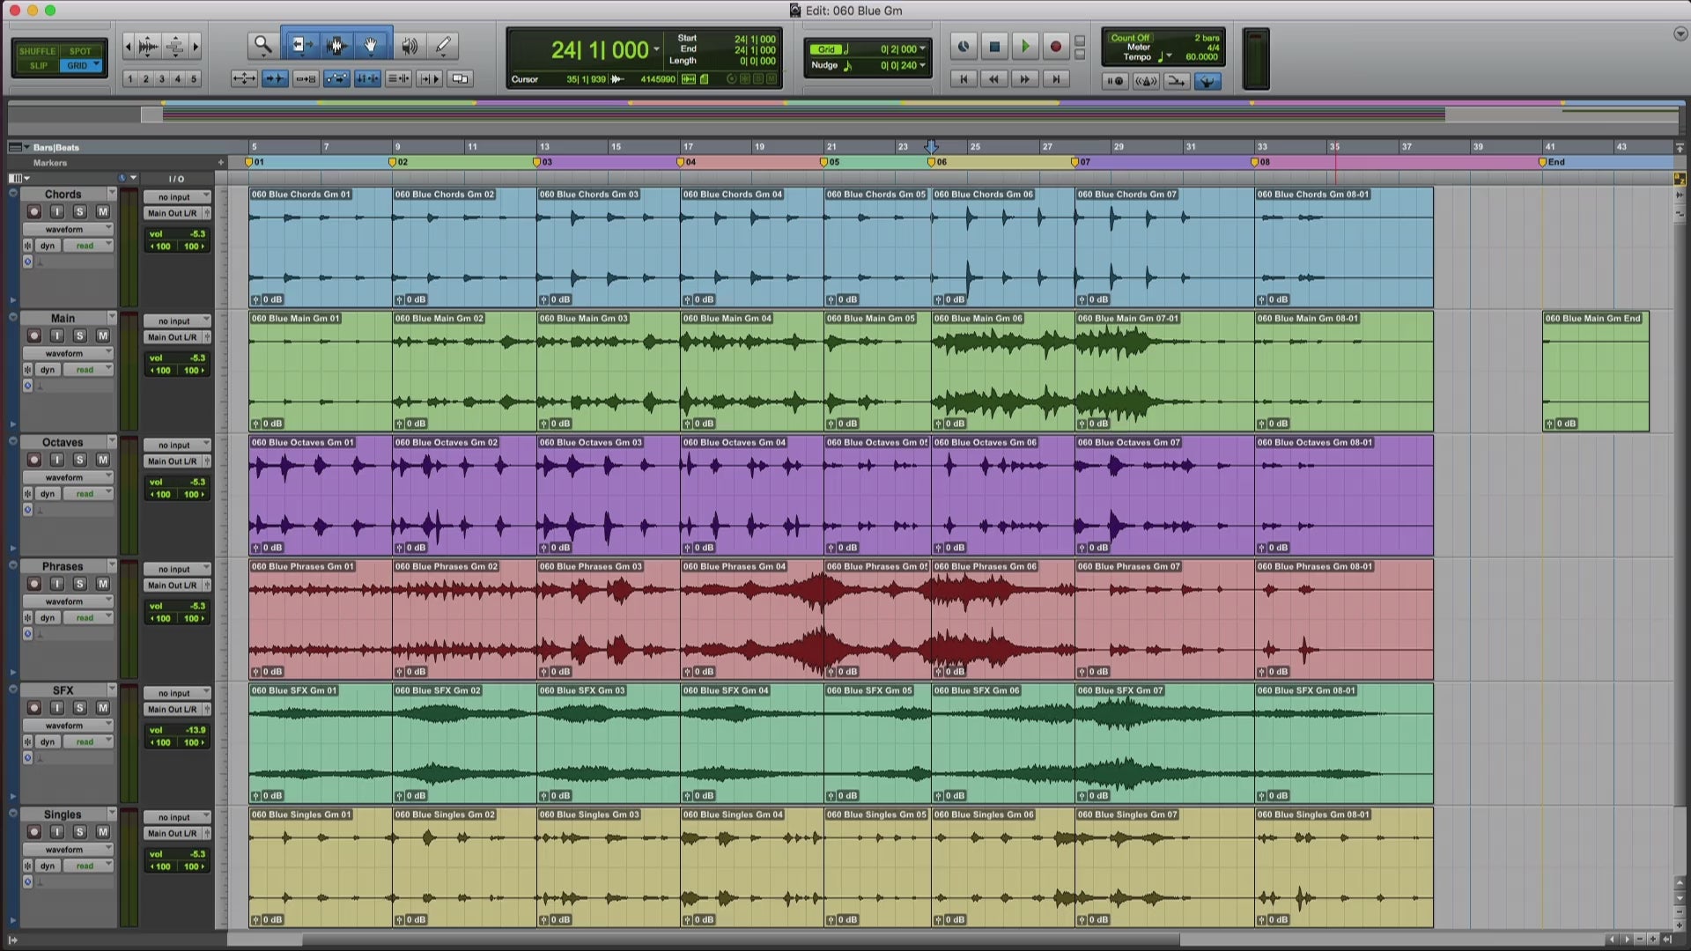1691x951 pixels.
Task: Toggle Grid edit mode
Action: [x=78, y=65]
